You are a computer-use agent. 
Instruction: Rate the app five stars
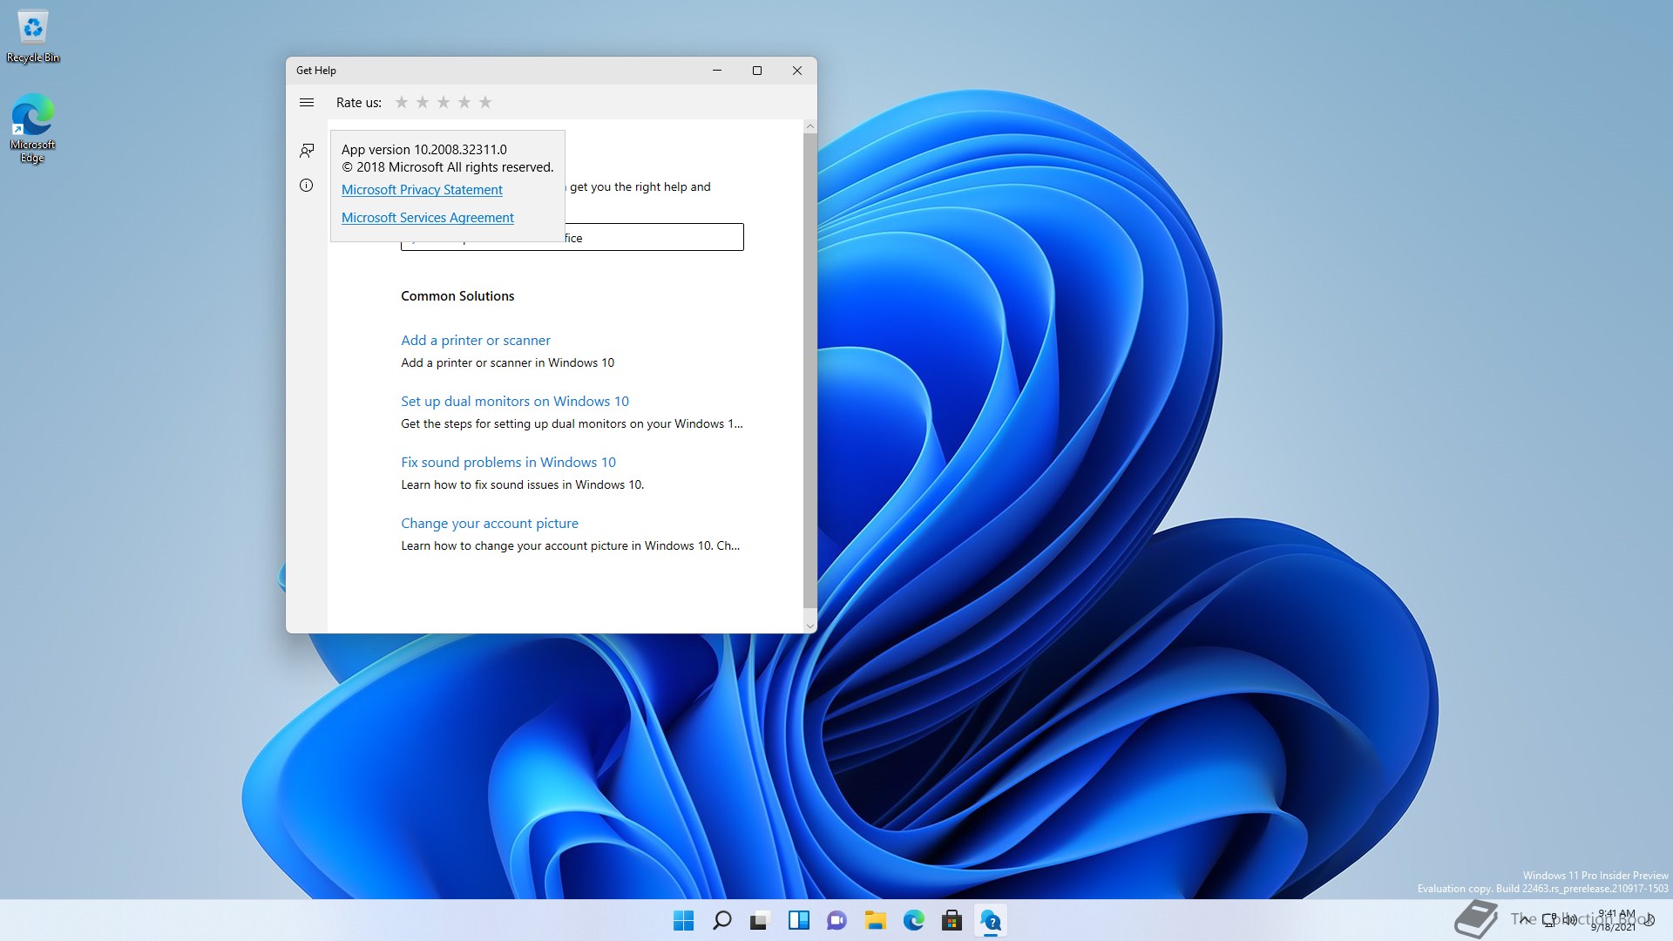(485, 103)
